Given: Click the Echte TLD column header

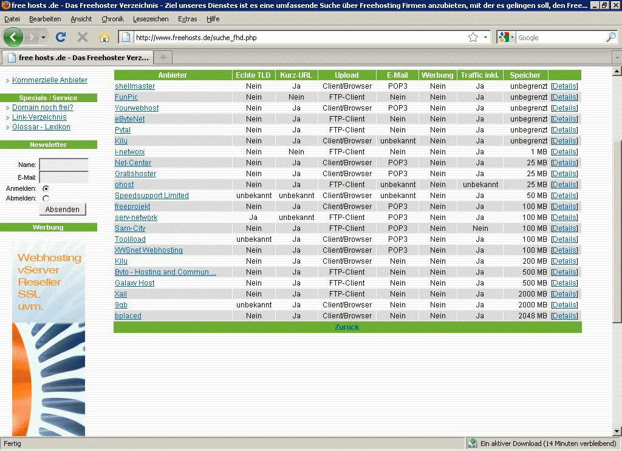Looking at the screenshot, I should [253, 75].
